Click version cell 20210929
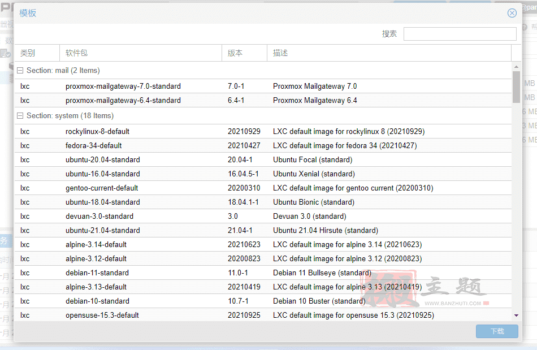The image size is (537, 350). [244, 132]
